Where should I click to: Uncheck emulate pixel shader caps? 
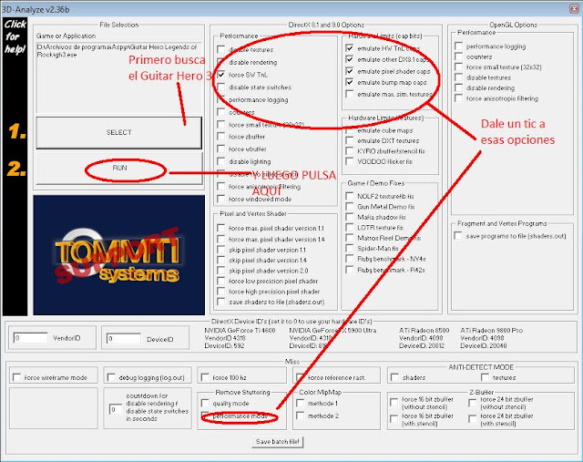tap(350, 71)
